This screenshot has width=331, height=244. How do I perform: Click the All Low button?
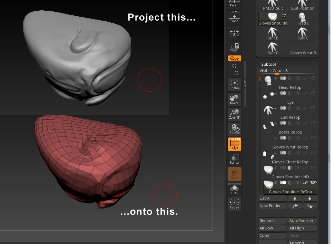click(273, 228)
